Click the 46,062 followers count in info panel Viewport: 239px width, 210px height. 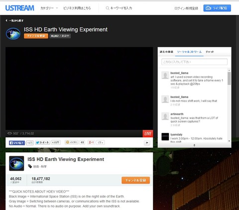click(x=16, y=179)
